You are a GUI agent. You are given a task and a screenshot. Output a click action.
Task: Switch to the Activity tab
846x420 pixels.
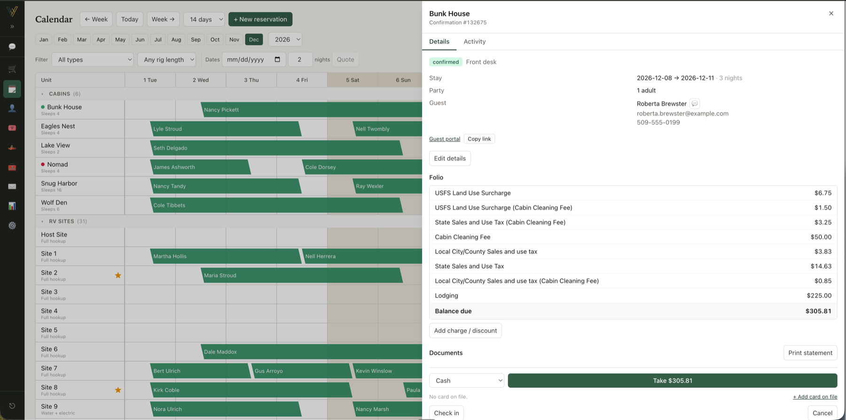(x=475, y=41)
